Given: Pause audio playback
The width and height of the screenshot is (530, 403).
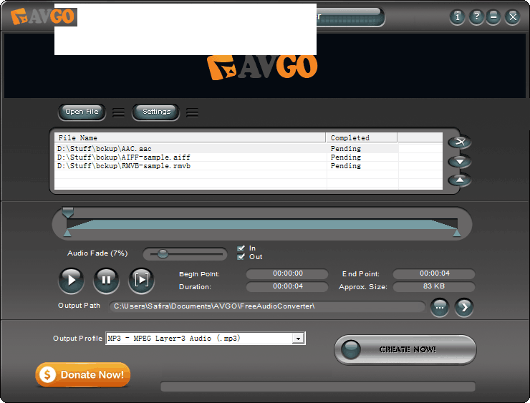Looking at the screenshot, I should (x=106, y=280).
